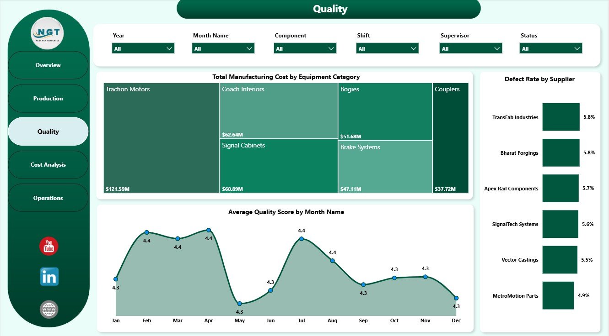Click the MetroMotion Parts defect rate bar
The width and height of the screenshot is (609, 336).
click(x=558, y=295)
